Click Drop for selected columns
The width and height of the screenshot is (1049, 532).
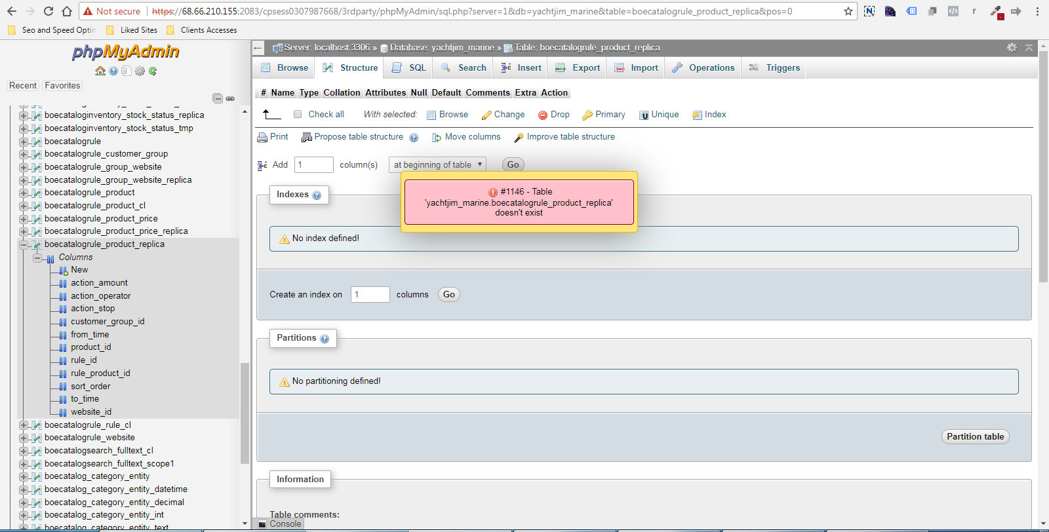554,115
